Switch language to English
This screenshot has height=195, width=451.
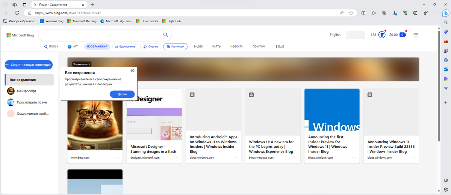(335, 35)
